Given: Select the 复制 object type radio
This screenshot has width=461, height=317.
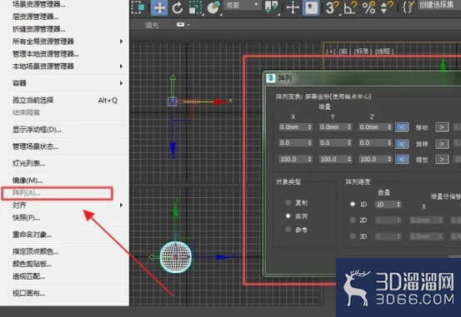Looking at the screenshot, I should click(x=288, y=202).
